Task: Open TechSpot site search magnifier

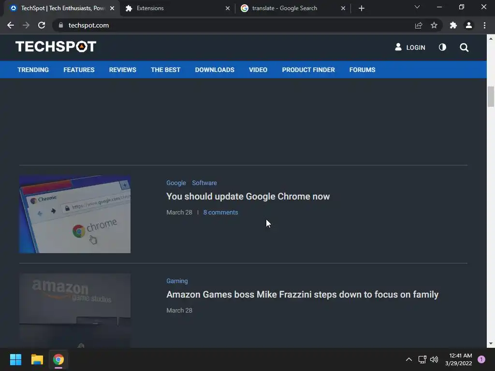Action: [x=464, y=47]
